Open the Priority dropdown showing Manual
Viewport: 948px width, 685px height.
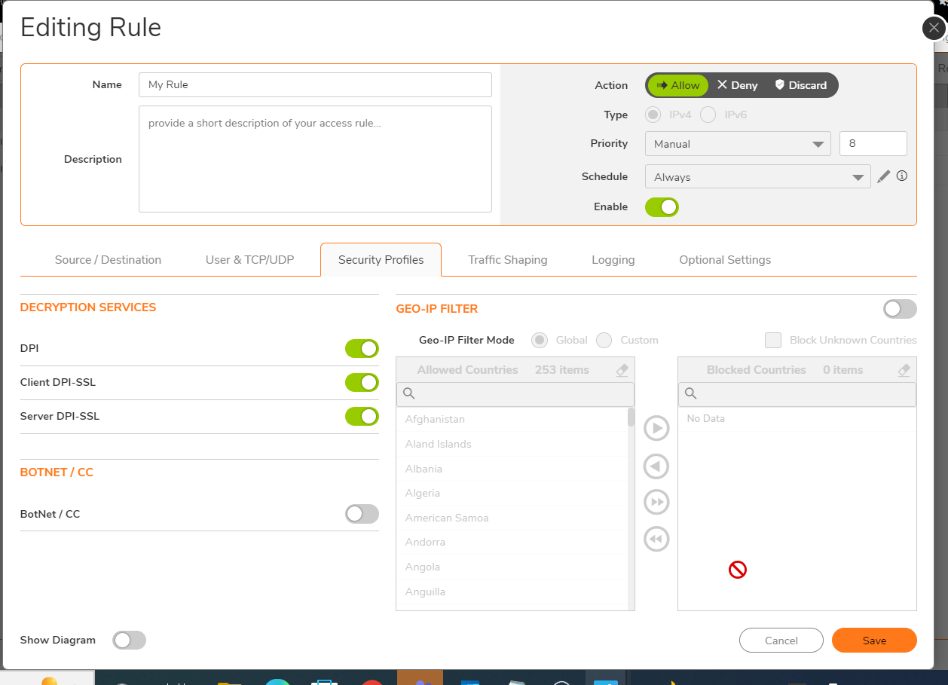738,144
